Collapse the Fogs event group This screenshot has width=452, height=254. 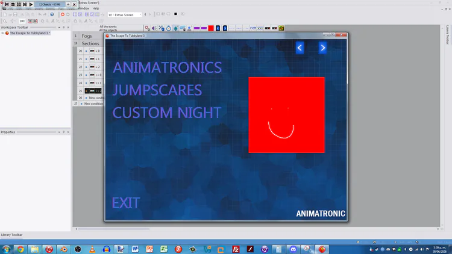pyautogui.click(x=87, y=36)
